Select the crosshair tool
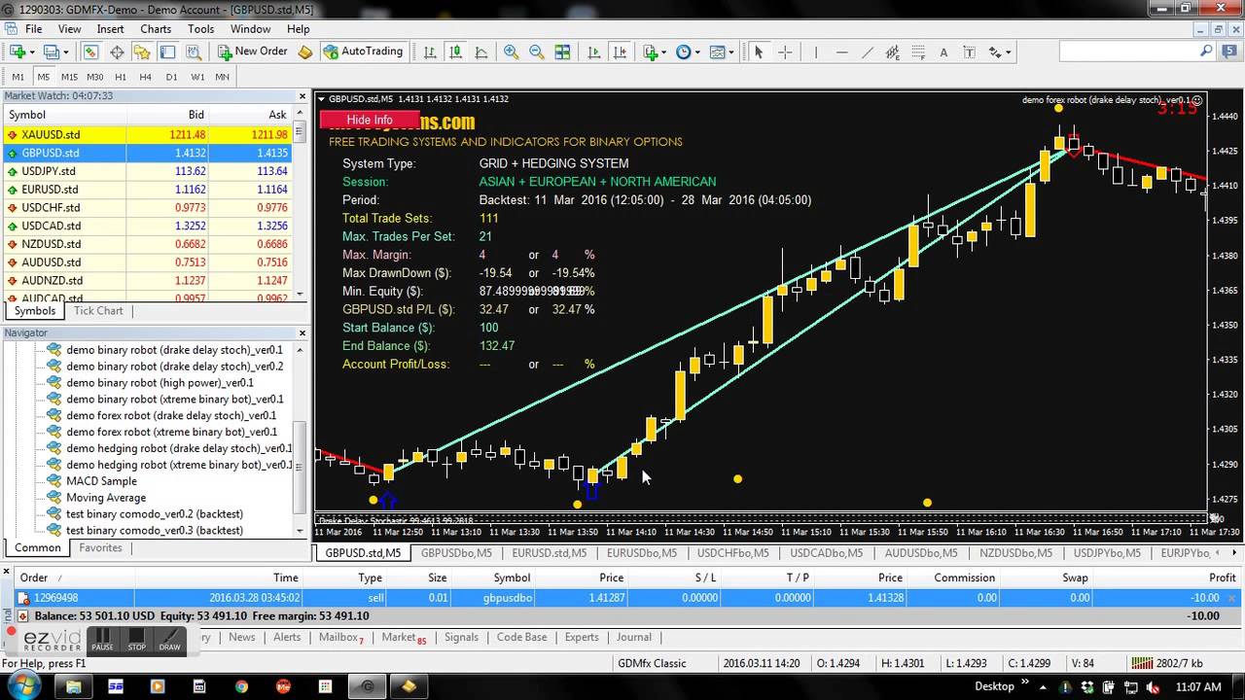The image size is (1245, 700). [785, 52]
